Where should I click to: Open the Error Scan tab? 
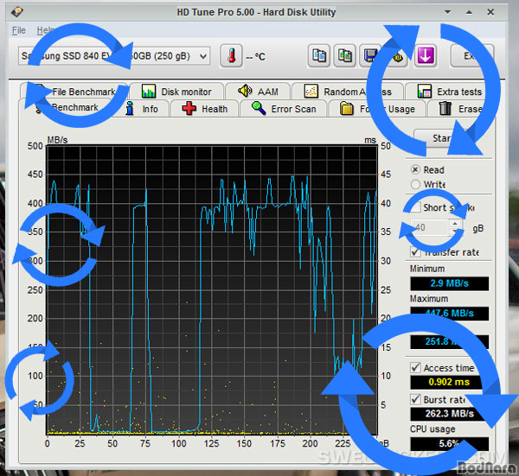coord(284,109)
